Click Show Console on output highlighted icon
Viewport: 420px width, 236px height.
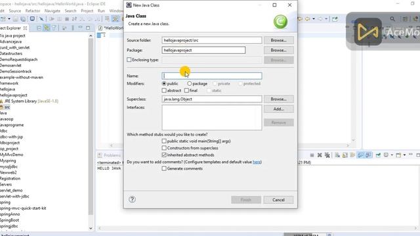pyautogui.click(x=360, y=155)
